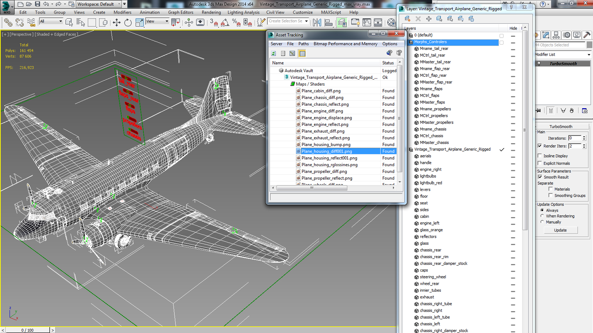This screenshot has height=333, width=593.
Task: Click Refresh icon in Asset Tracking toolbar
Action: click(273, 53)
